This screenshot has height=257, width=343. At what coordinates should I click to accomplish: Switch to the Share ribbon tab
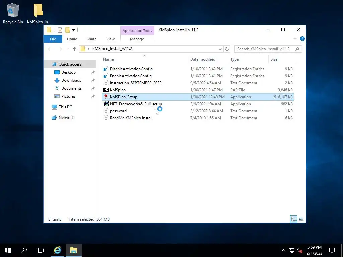pos(91,39)
